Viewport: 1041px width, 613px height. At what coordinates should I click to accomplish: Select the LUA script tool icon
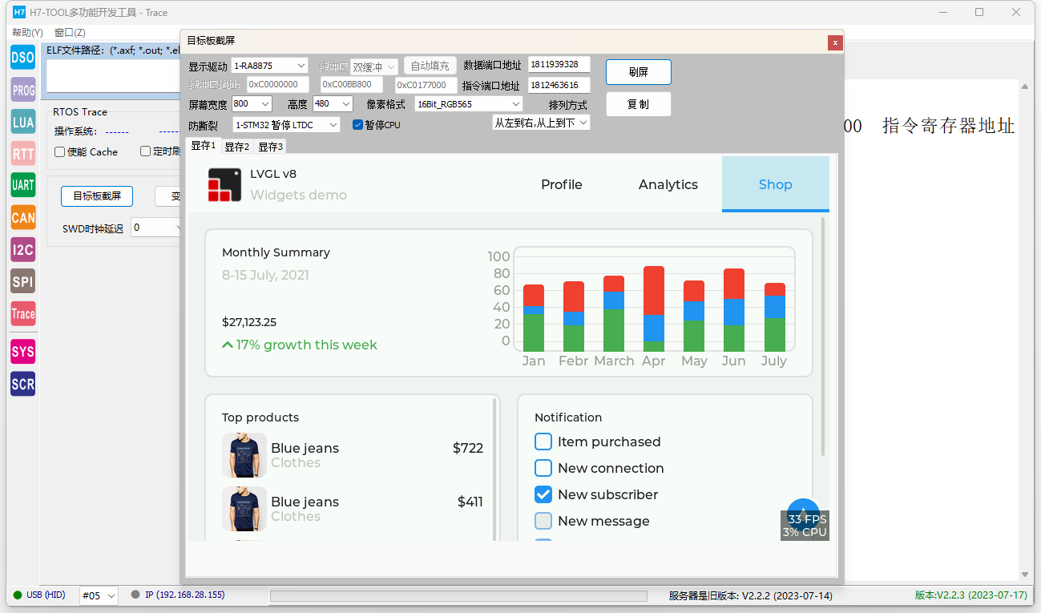point(23,122)
